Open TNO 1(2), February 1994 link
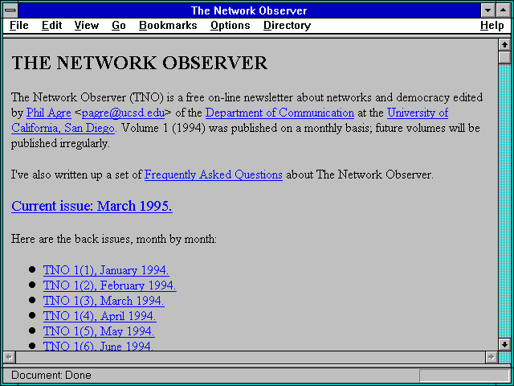The image size is (514, 386). pos(110,285)
